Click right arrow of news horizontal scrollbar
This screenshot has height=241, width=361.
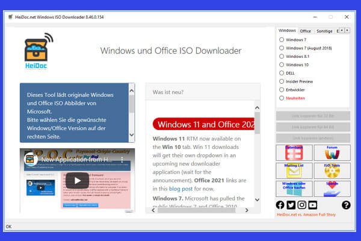247,210
